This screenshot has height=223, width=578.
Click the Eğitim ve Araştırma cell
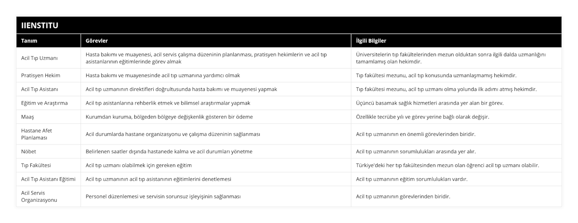click(48, 103)
